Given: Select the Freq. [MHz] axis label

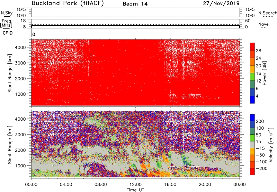Looking at the screenshot, I should click(6, 24).
